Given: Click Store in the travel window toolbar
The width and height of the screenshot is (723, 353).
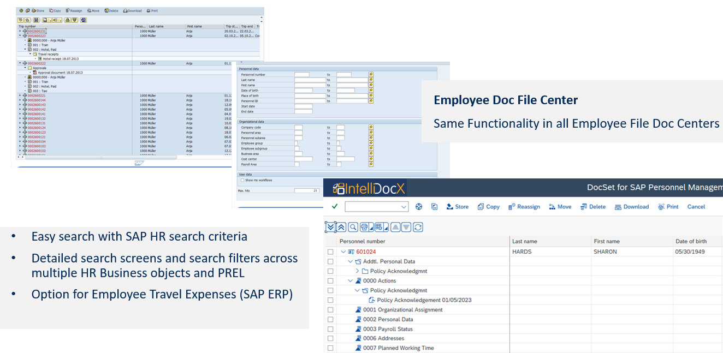Looking at the screenshot, I should [x=38, y=10].
